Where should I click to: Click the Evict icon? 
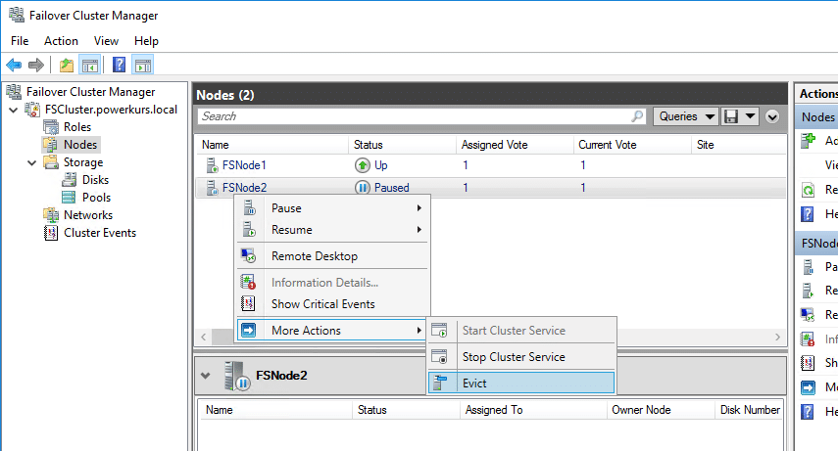(439, 383)
